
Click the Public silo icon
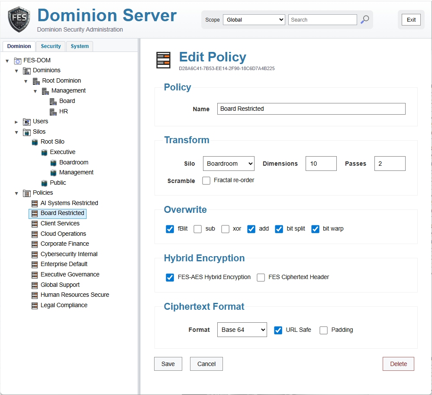(44, 183)
